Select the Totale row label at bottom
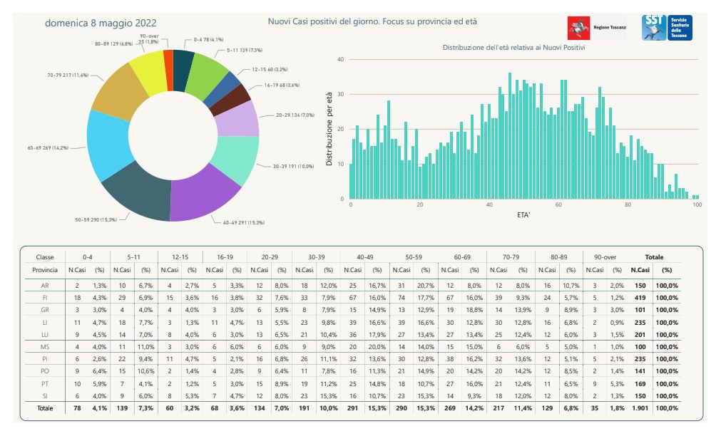The height and width of the screenshot is (436, 721). (45, 408)
